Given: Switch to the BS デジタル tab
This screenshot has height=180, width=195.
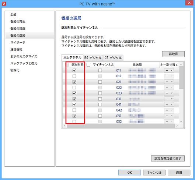Looking at the screenshot, I should pos(93,58).
